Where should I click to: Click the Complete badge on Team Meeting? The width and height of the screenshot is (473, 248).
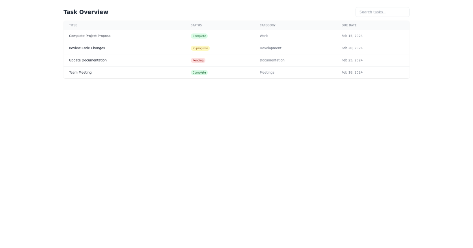pos(199,72)
